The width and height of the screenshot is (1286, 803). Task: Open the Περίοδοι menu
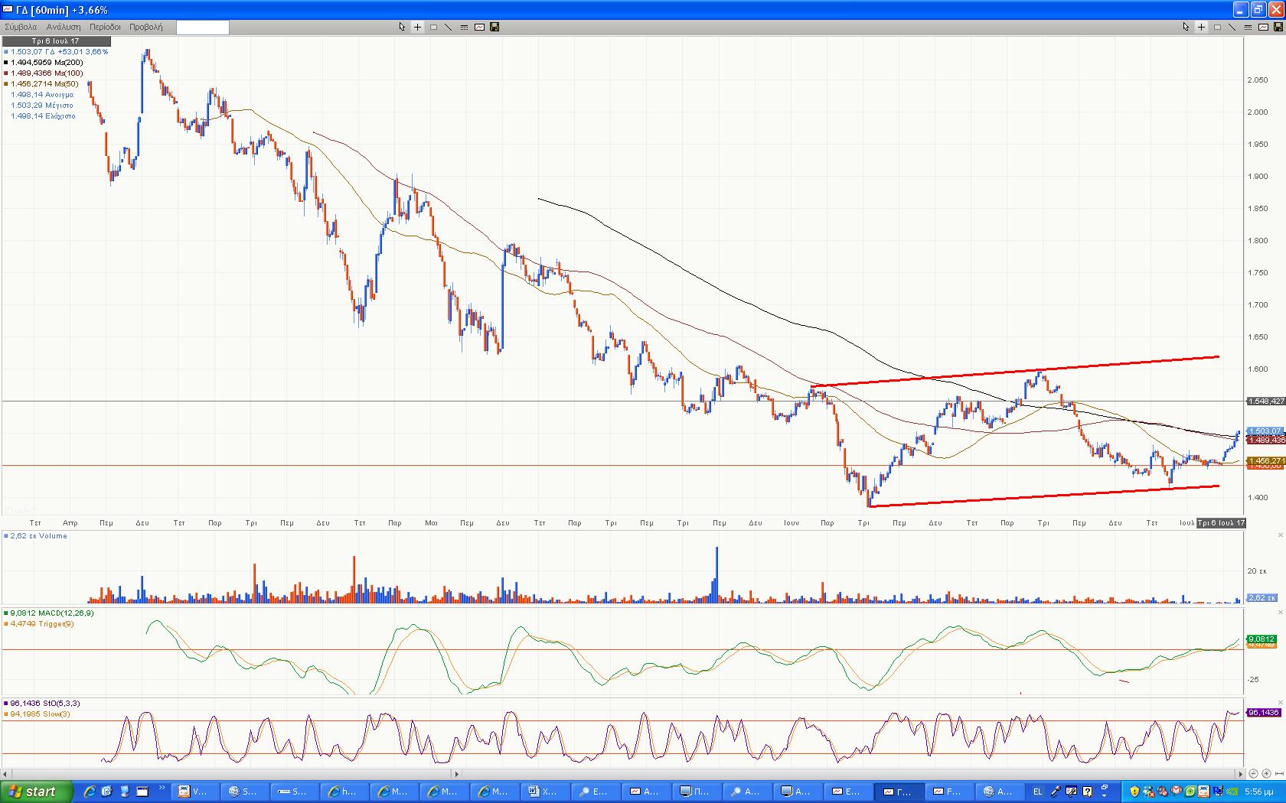point(105,27)
